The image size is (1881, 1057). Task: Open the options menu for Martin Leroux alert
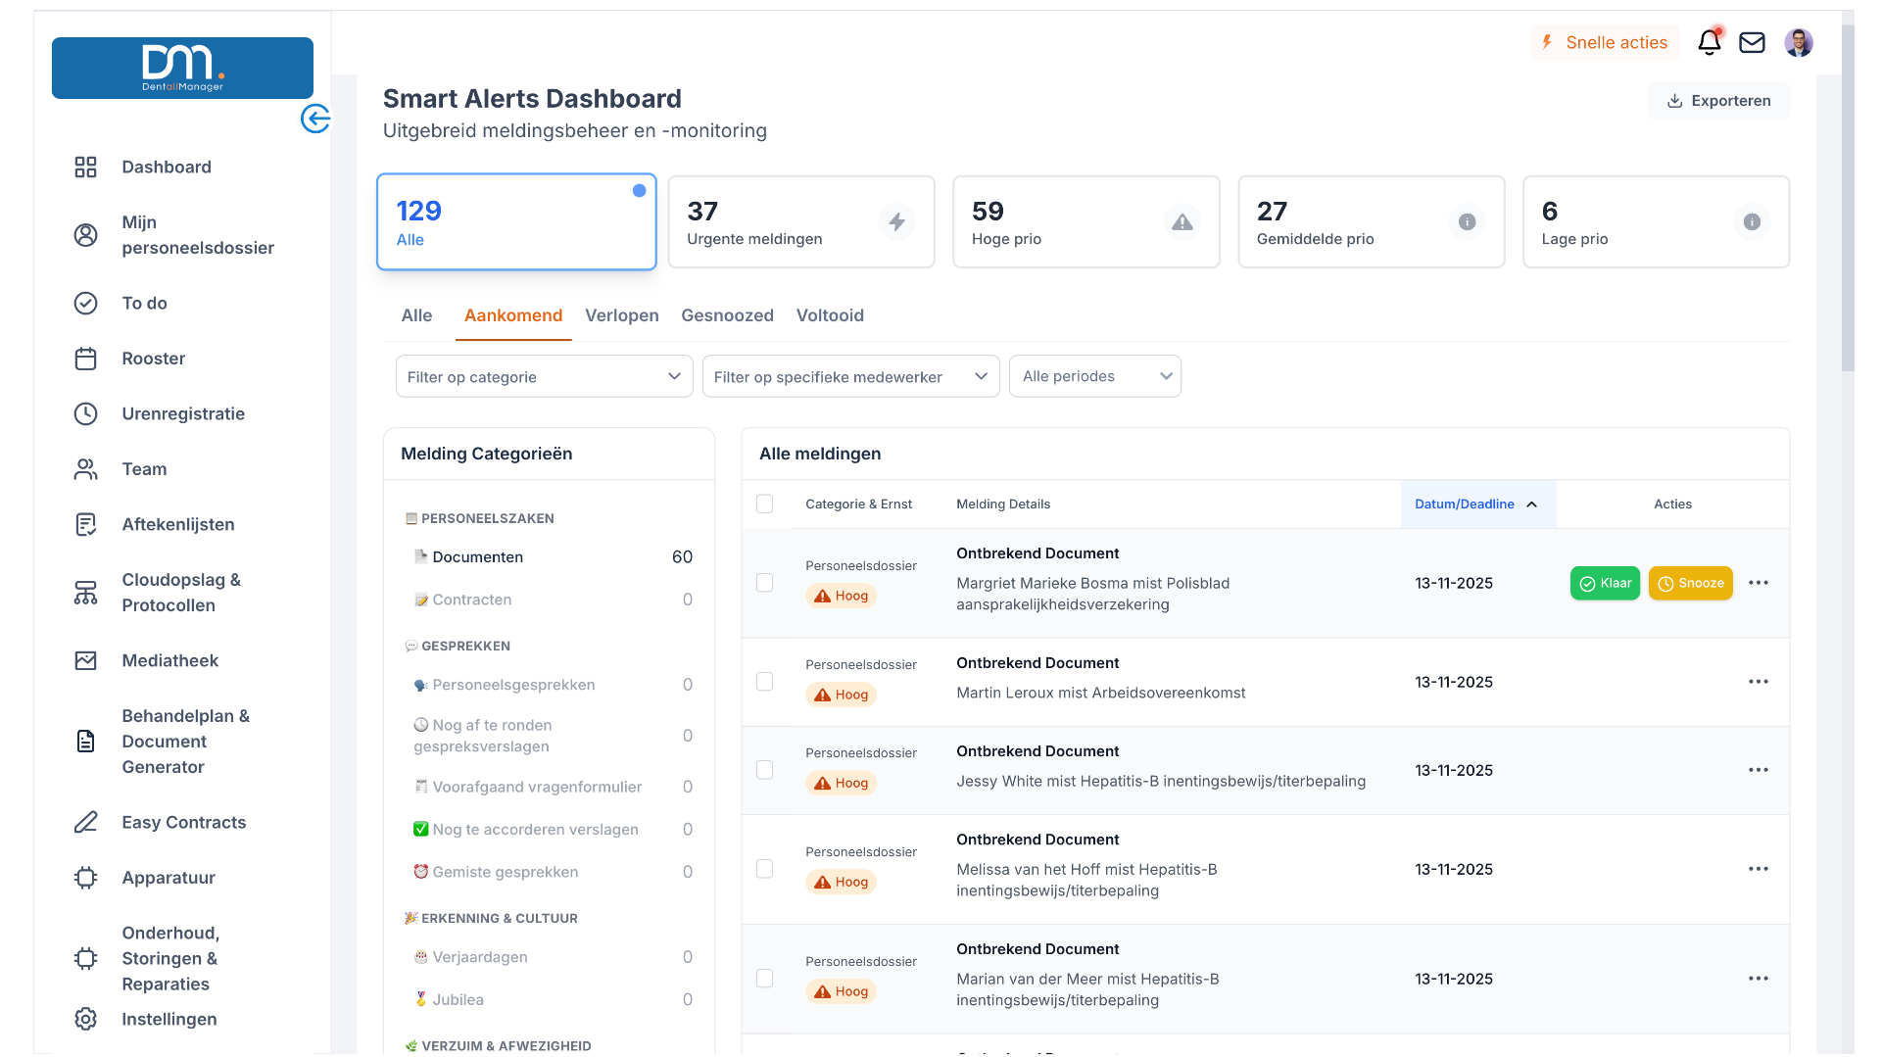pyautogui.click(x=1759, y=682)
